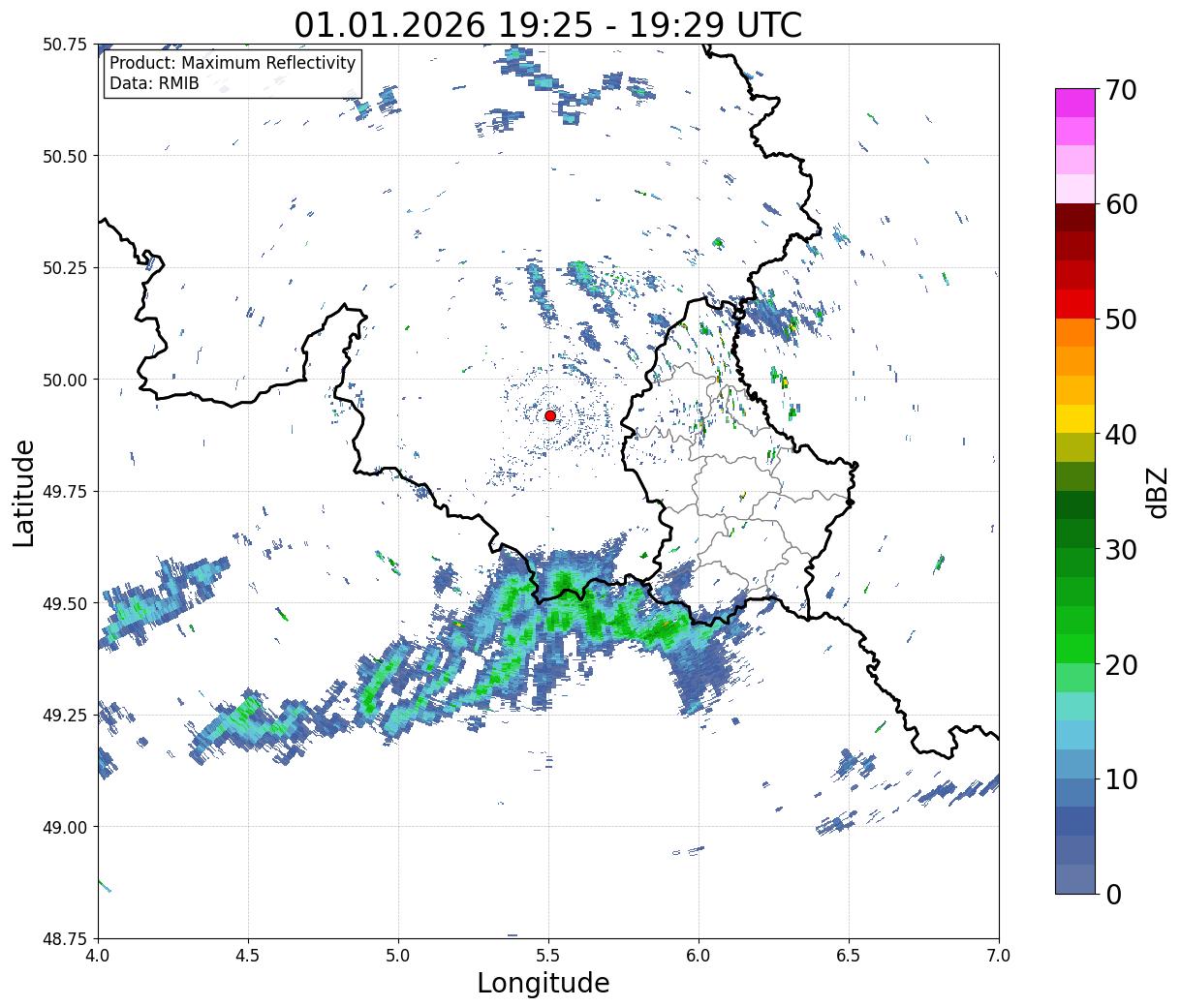
Task: Click the latitude tick label 50.00
Action: point(65,380)
